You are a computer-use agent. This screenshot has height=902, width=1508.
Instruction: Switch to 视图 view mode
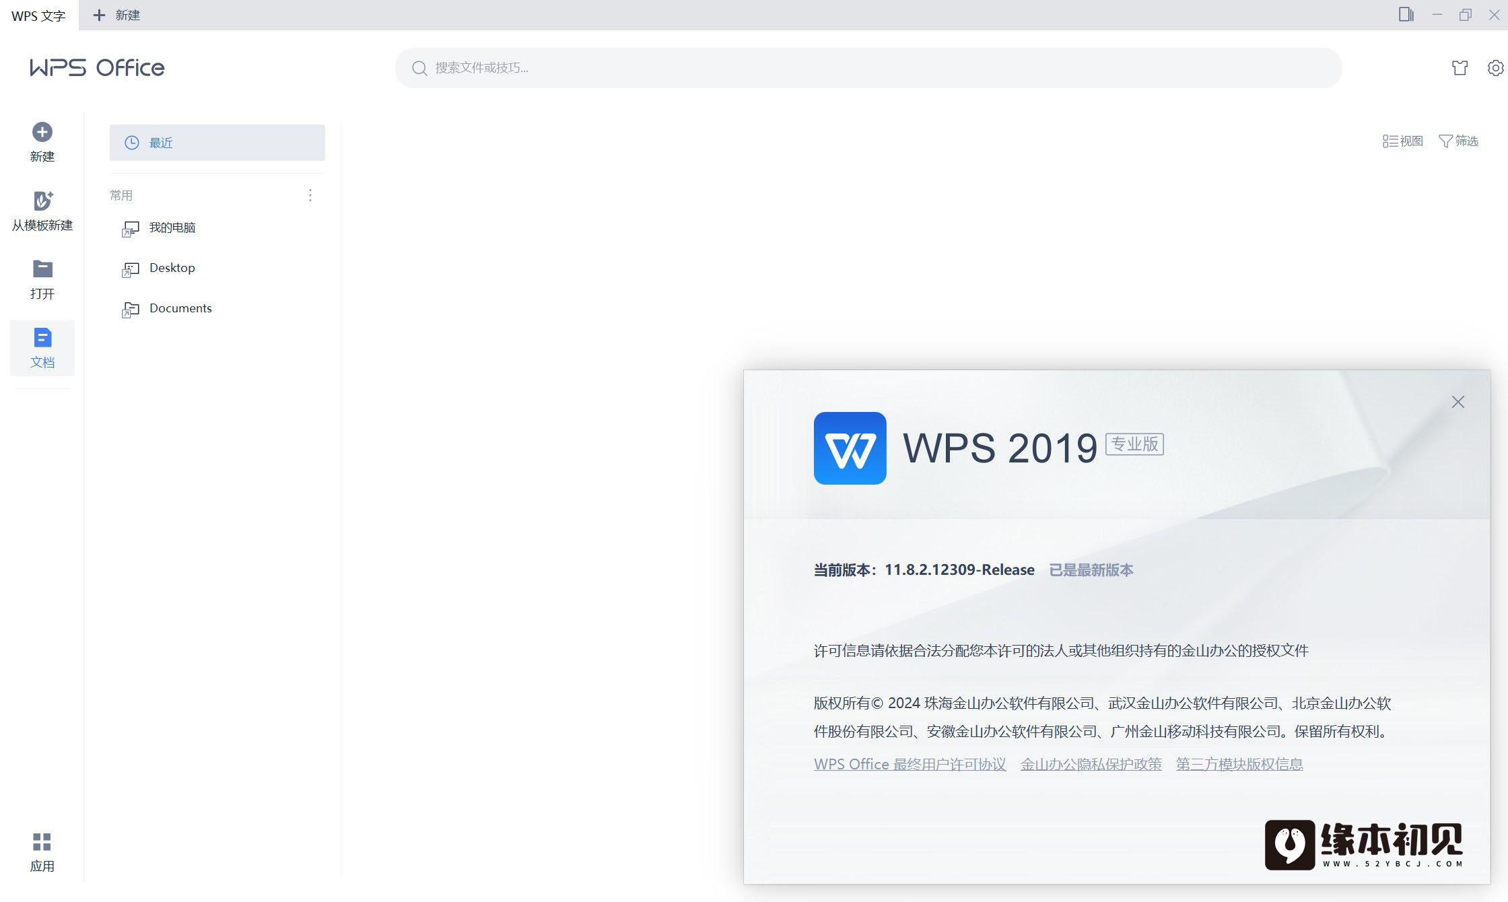tap(1403, 141)
